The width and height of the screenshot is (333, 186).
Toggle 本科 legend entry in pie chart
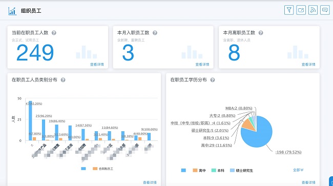point(218,170)
